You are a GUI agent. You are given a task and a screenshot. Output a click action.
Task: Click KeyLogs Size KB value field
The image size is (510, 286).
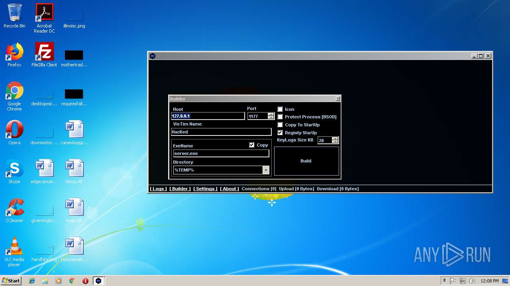tap(325, 140)
